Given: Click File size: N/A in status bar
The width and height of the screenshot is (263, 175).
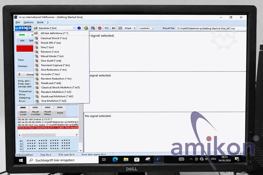Looking at the screenshot, I should coord(67,155).
